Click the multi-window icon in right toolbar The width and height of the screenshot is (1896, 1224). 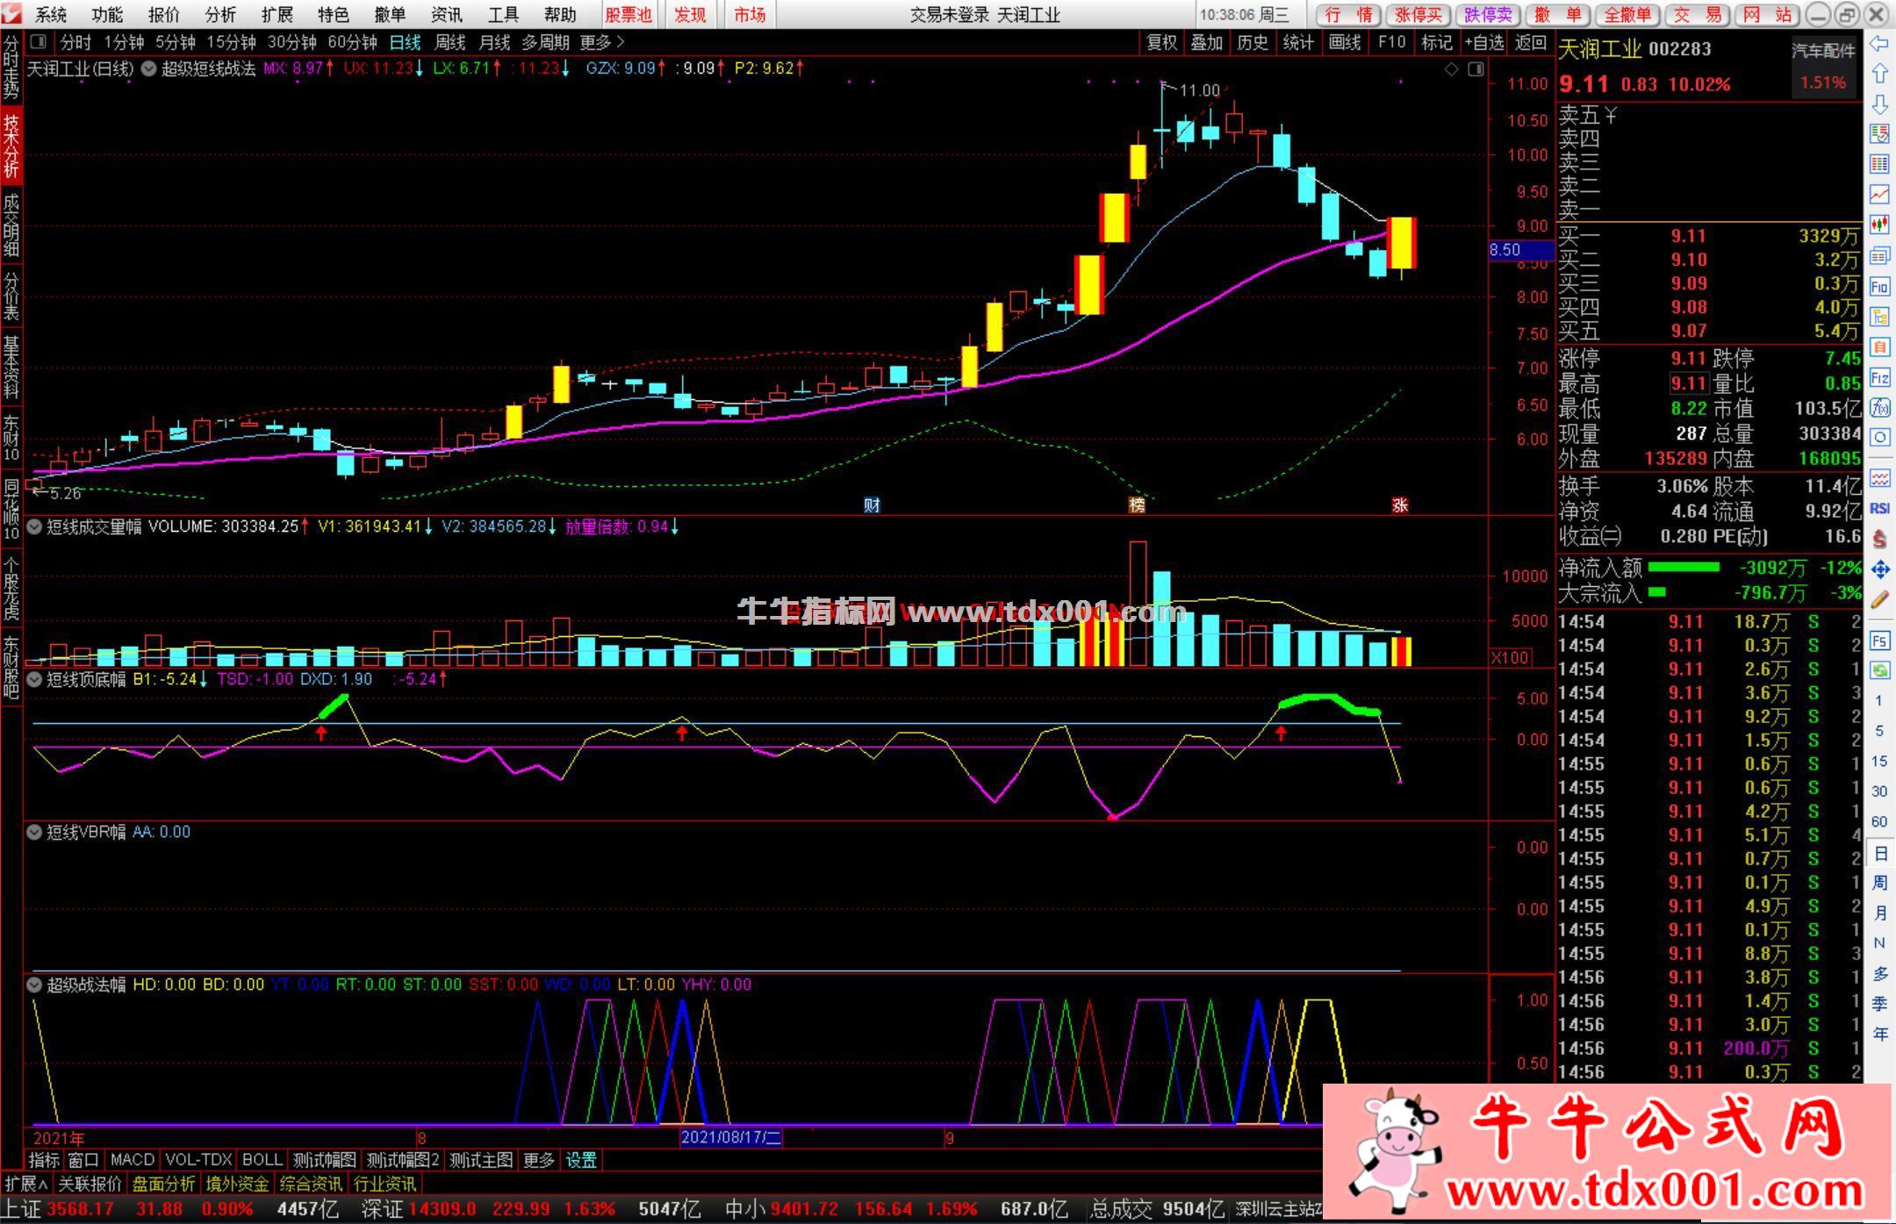[x=1879, y=255]
